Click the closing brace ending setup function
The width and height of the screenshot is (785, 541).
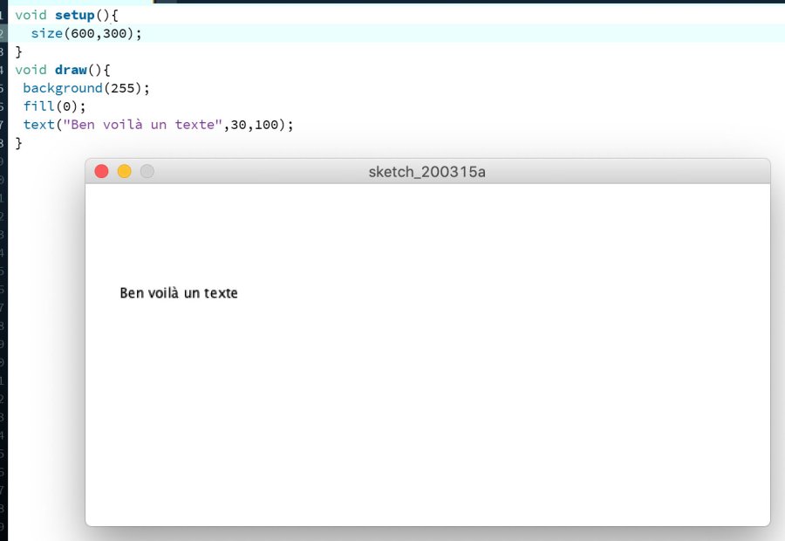click(x=19, y=51)
